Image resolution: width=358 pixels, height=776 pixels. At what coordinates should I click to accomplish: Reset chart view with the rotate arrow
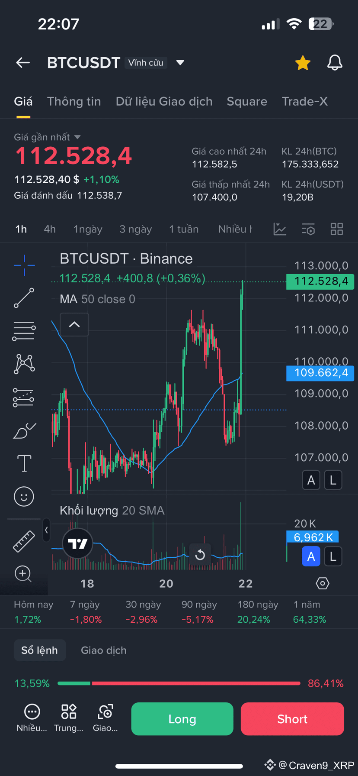pyautogui.click(x=200, y=554)
